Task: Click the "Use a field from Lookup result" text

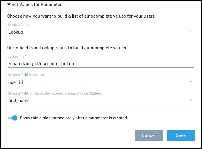Action: point(66,48)
